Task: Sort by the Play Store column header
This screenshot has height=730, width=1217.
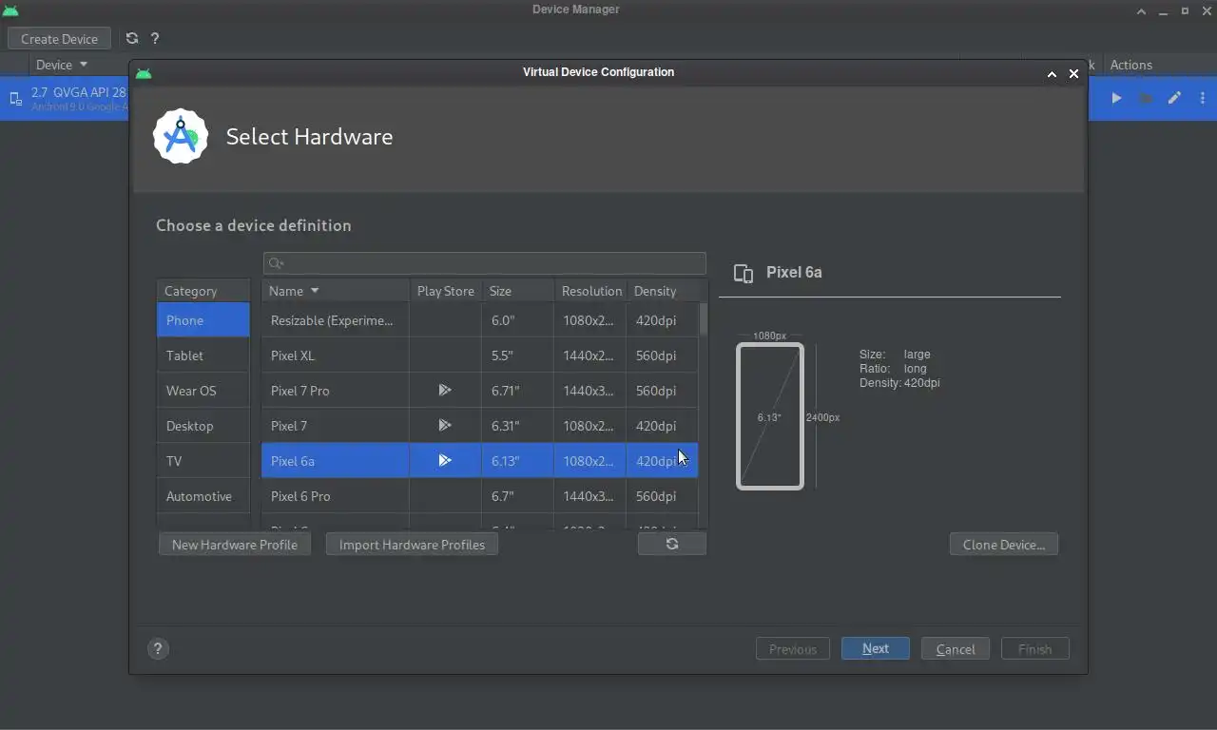Action: coord(445,291)
